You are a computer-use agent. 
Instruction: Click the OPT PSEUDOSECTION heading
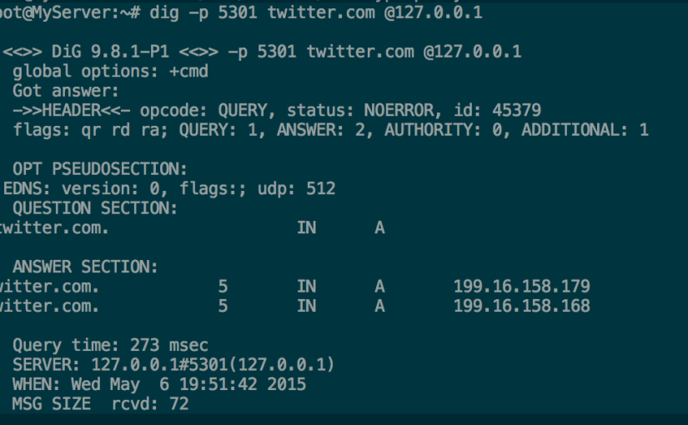point(99,169)
